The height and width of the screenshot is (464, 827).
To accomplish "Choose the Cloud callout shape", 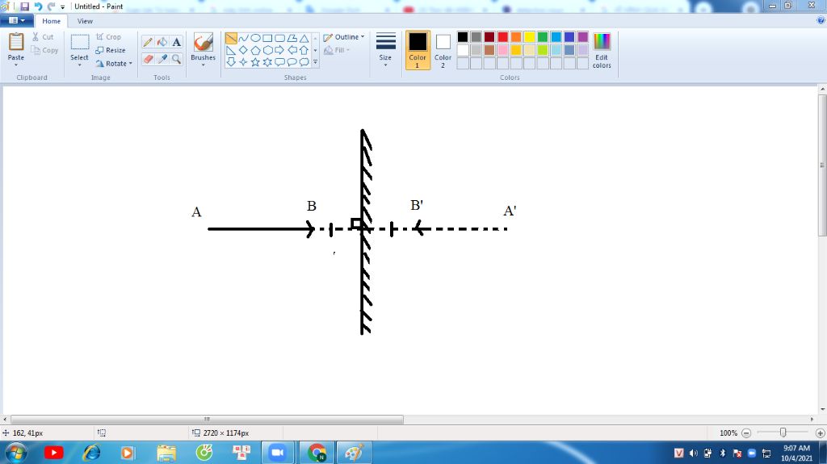I will (304, 62).
